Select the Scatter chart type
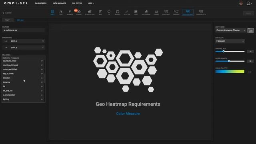The image size is (256, 144). click(127, 12)
